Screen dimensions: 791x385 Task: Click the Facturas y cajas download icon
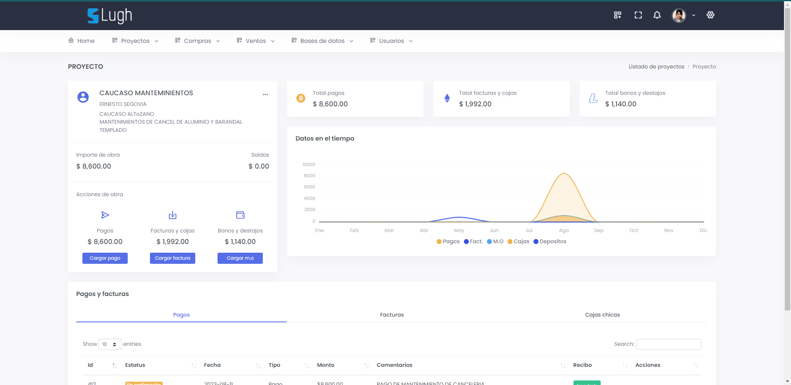[173, 215]
